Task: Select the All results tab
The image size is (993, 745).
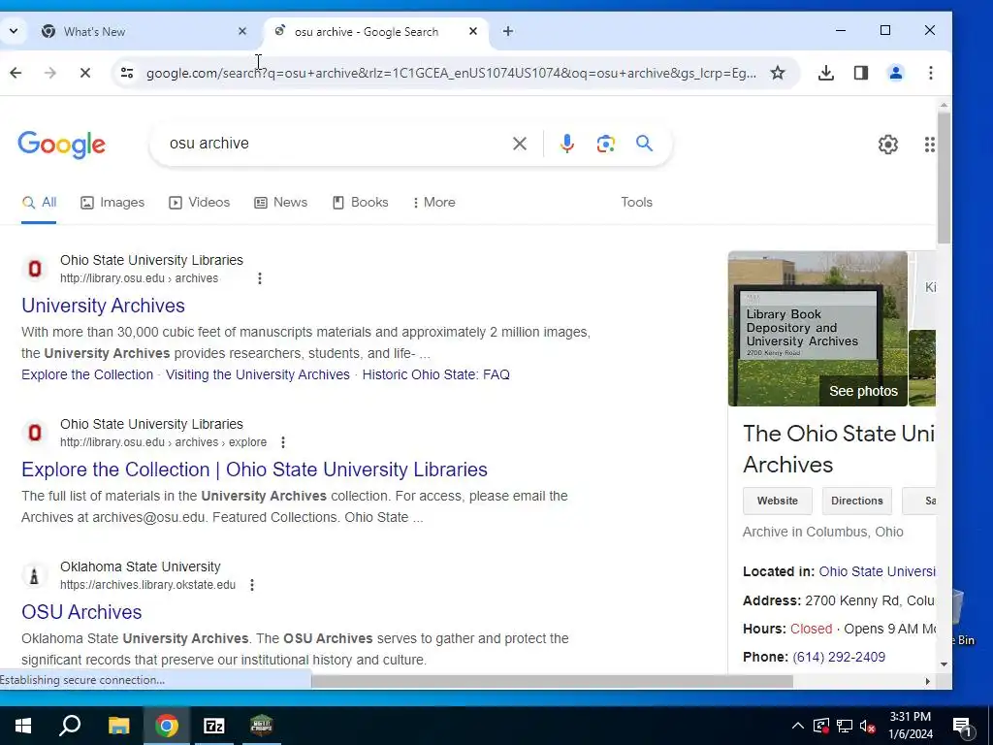Action: pos(39,202)
